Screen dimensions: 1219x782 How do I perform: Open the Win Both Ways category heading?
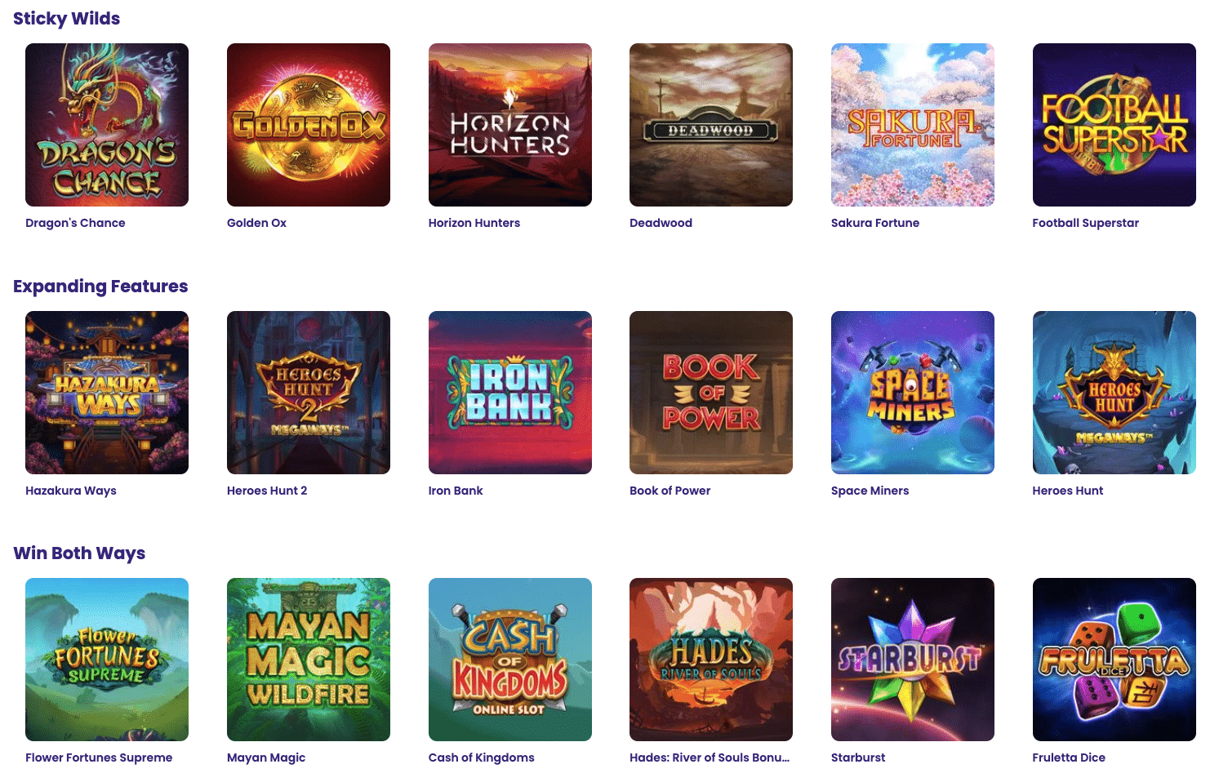(x=79, y=553)
